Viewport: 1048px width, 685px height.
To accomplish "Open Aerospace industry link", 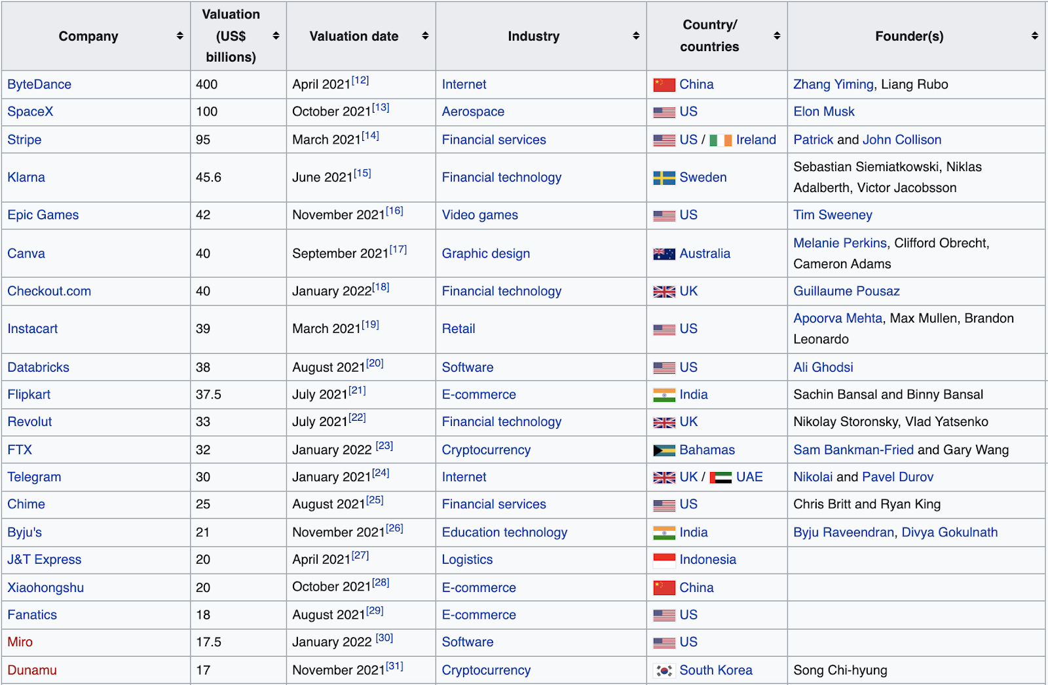I will 473,111.
